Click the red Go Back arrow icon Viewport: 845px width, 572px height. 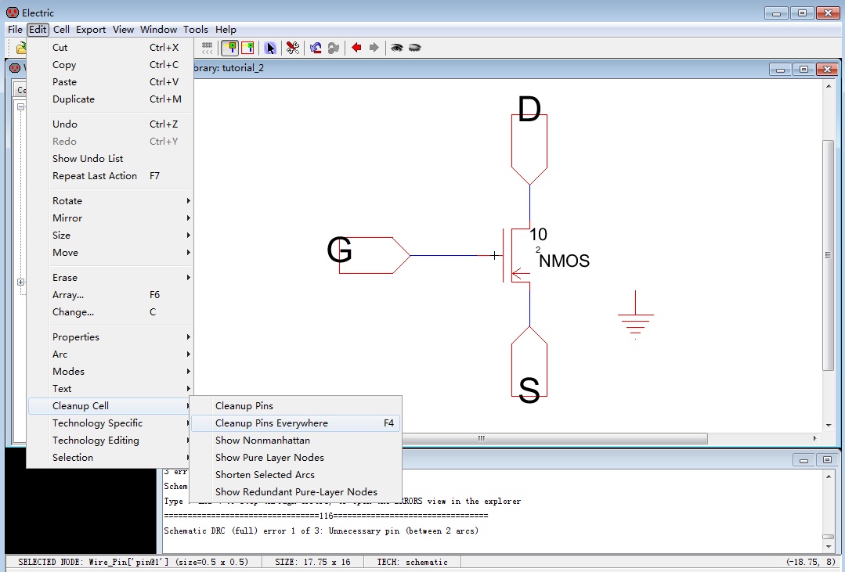point(356,48)
